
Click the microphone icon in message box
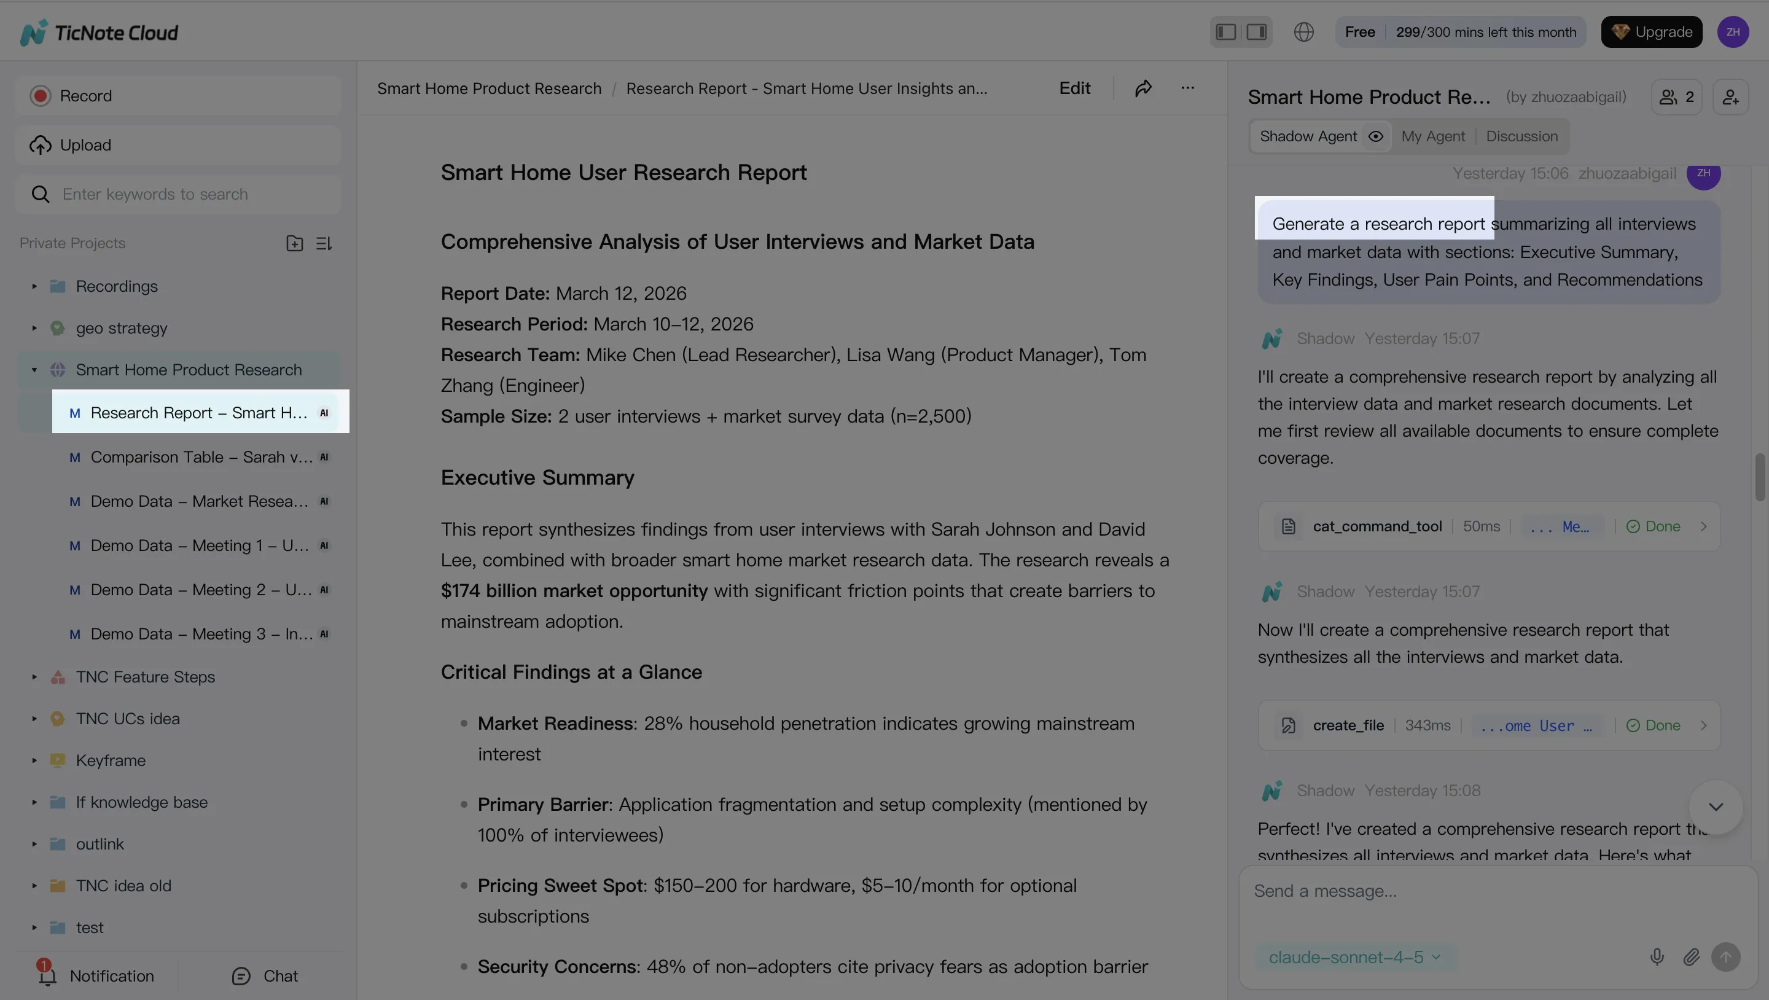1657,957
